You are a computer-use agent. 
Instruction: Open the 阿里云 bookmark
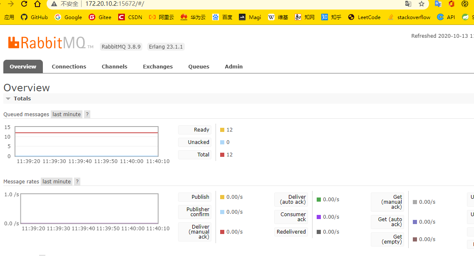click(161, 17)
